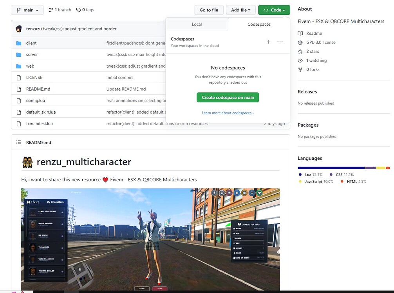Select the Readme book icon under About
Image resolution: width=394 pixels, height=293 pixels.
point(300,33)
